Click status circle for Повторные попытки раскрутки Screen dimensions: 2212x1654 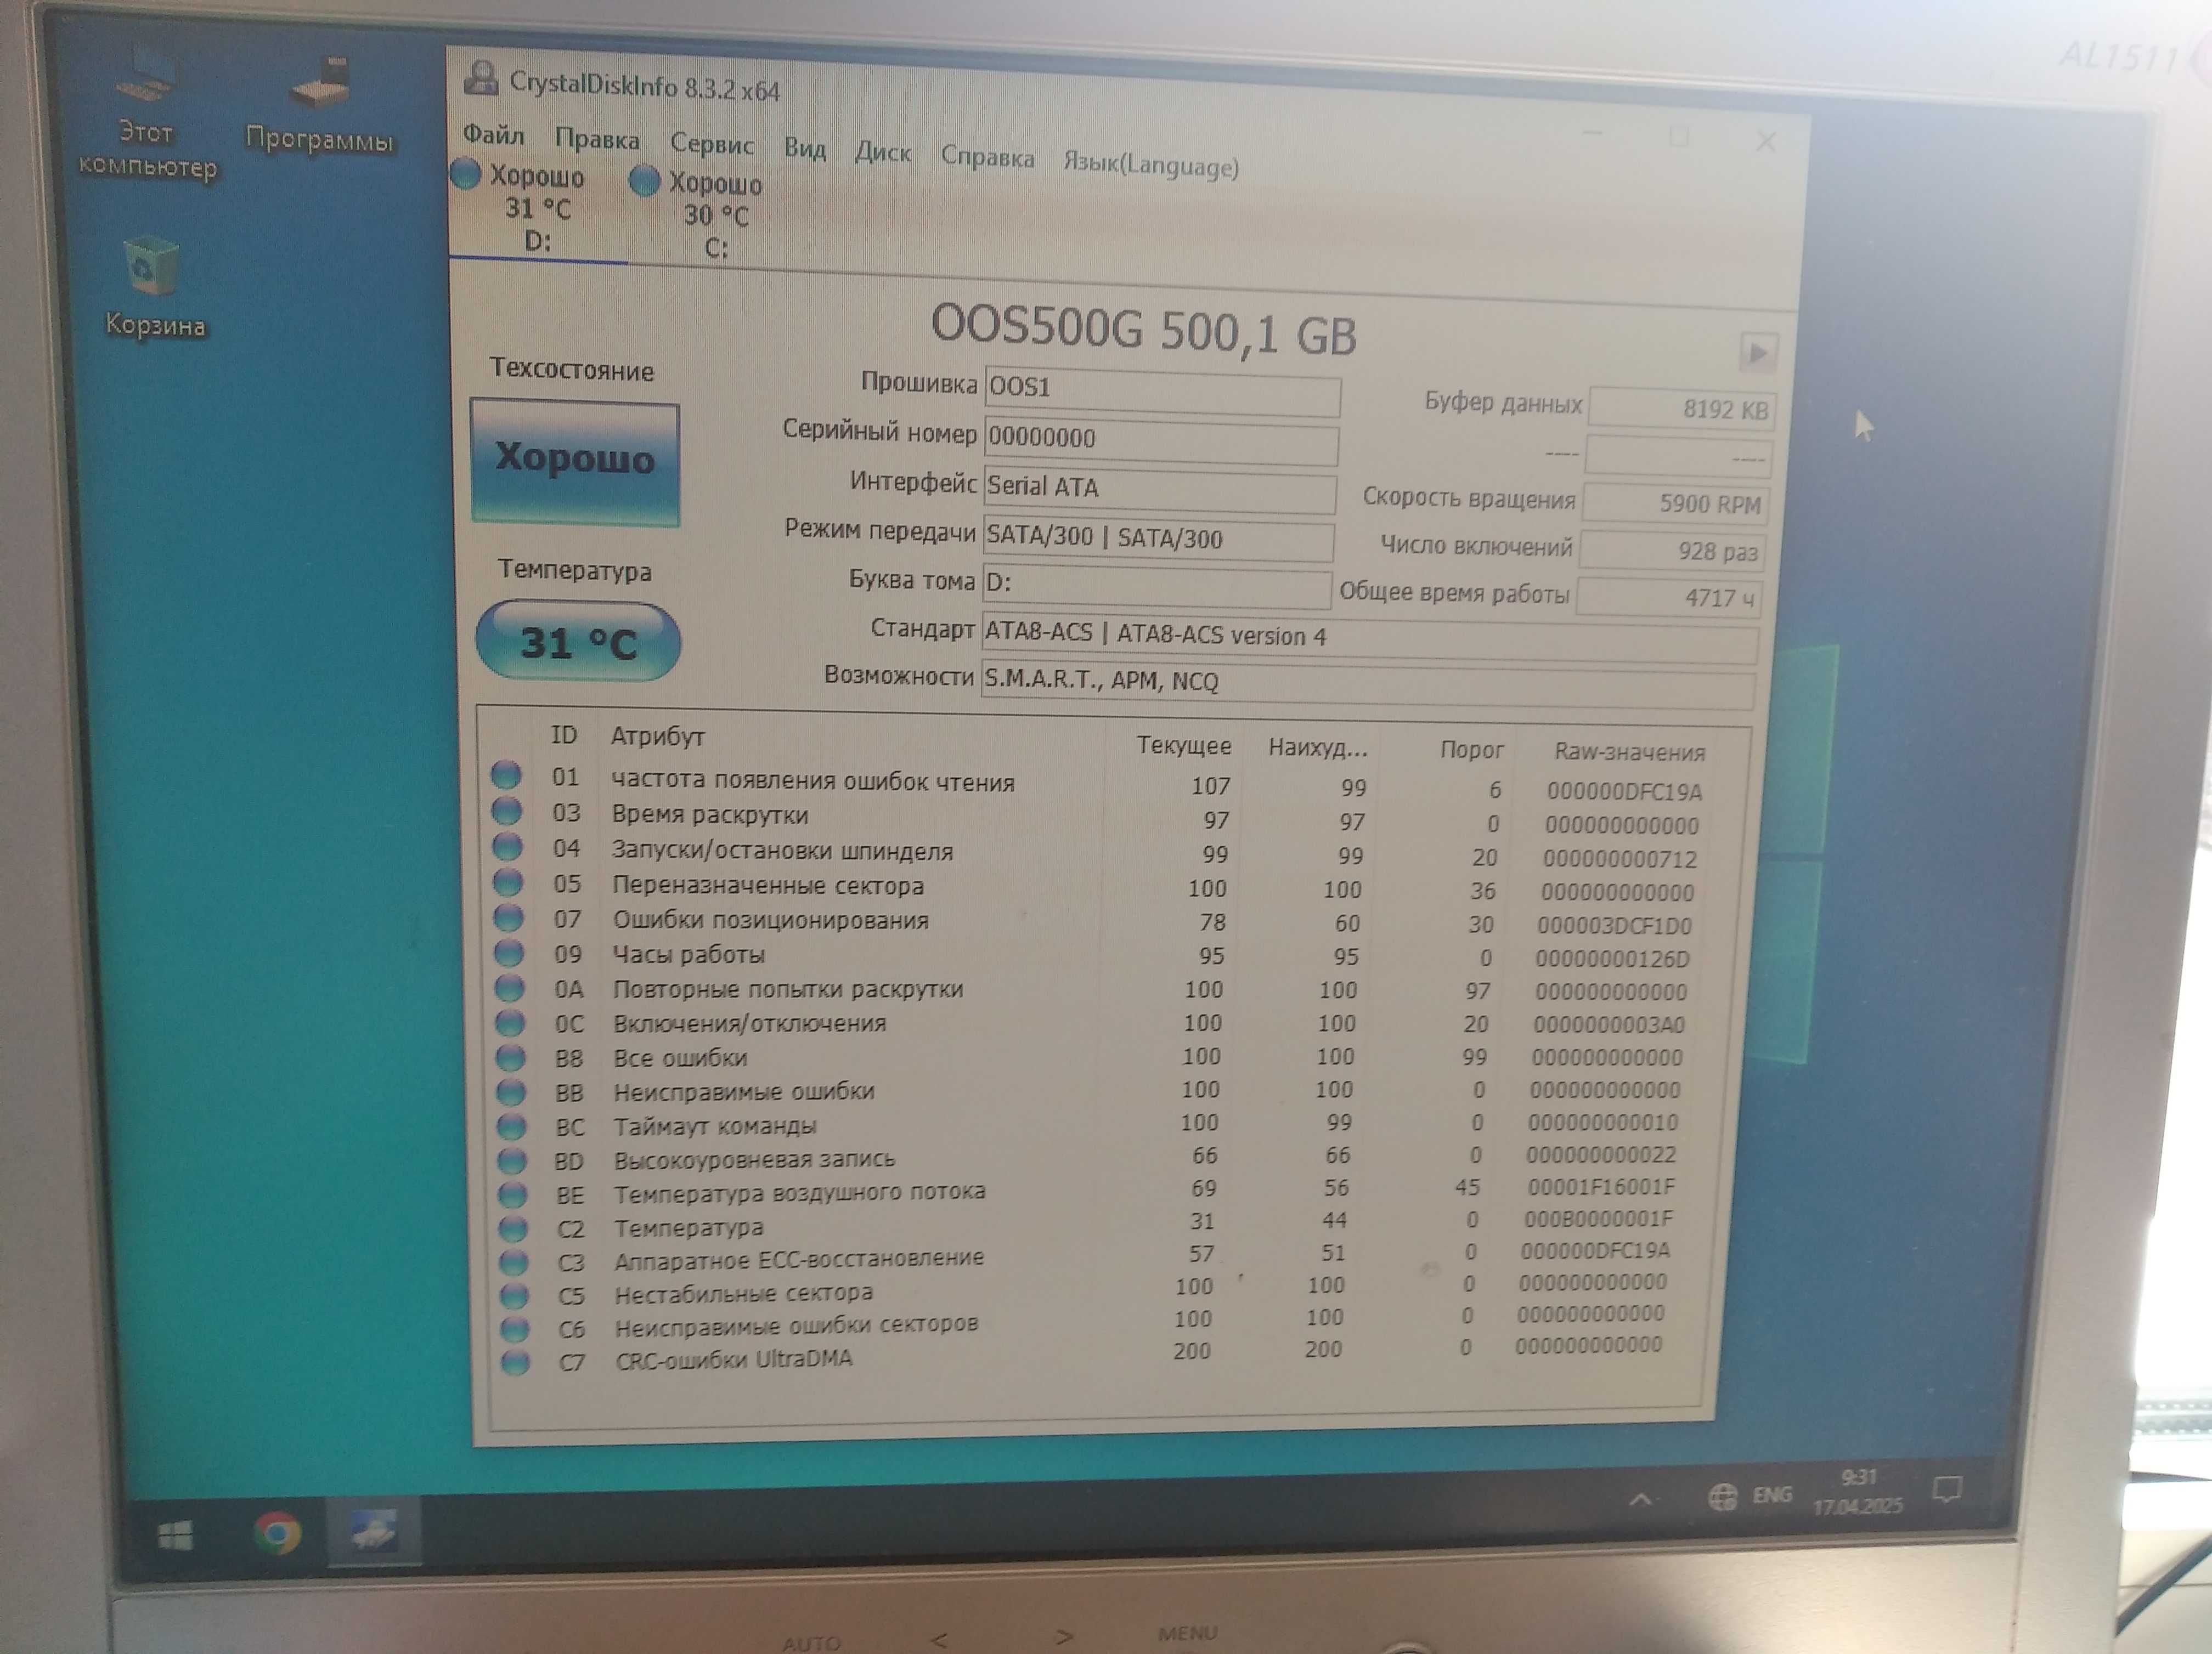pyautogui.click(x=510, y=987)
